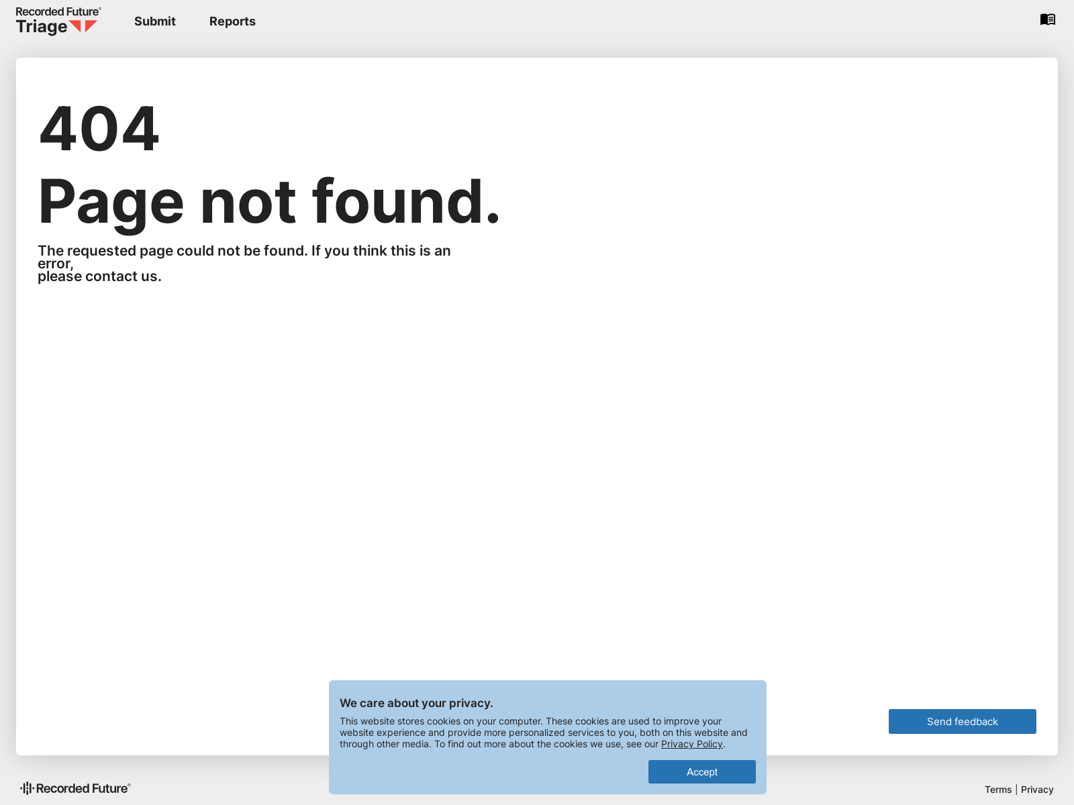Accept the cookie privacy notice
This screenshot has width=1074, height=805.
click(x=702, y=771)
